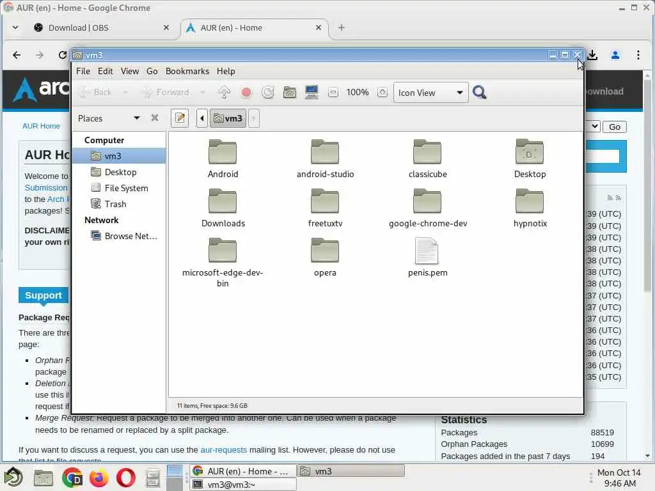Click Chrome downloads icon
The image size is (655, 491).
click(592, 55)
